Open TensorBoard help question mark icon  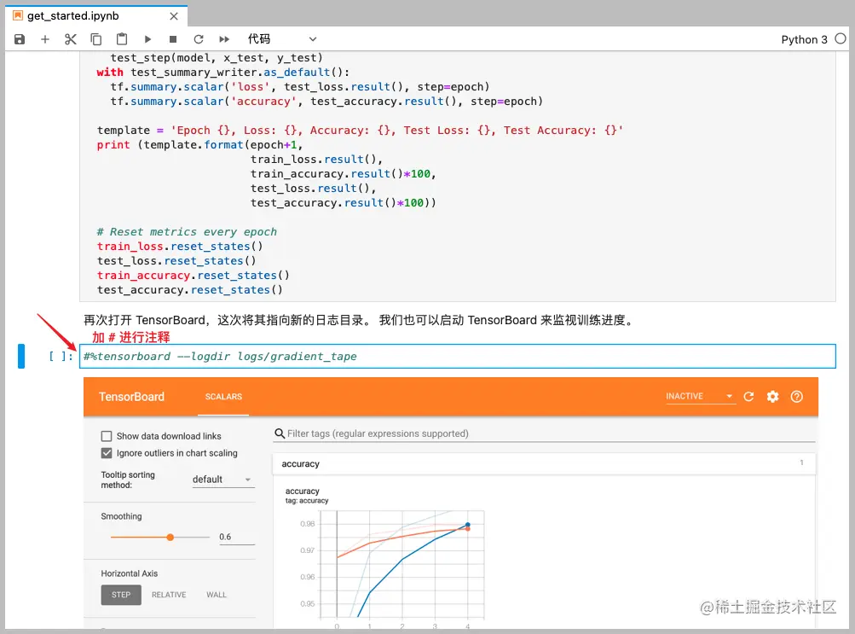pos(797,397)
